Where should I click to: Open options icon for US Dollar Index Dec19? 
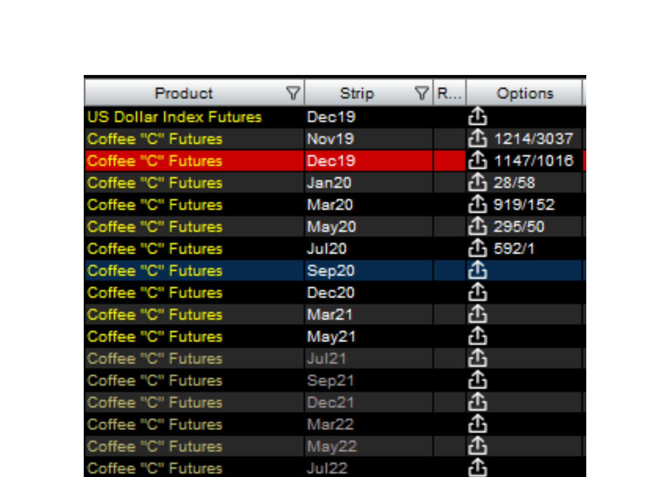pyautogui.click(x=478, y=116)
